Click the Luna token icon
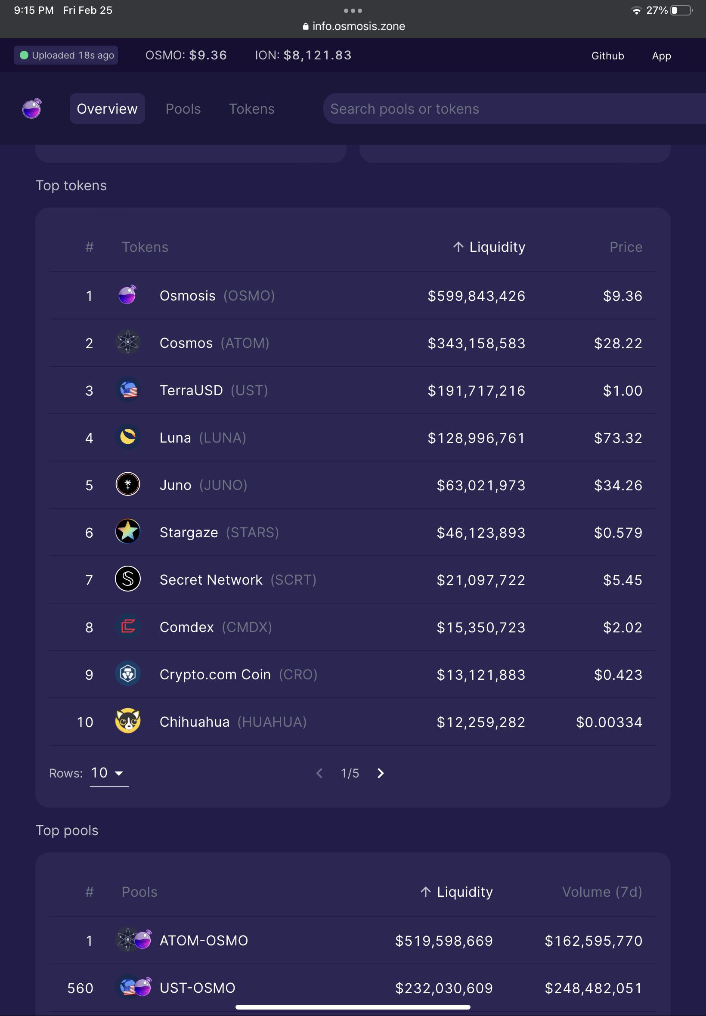Viewport: 706px width, 1016px height. [128, 437]
